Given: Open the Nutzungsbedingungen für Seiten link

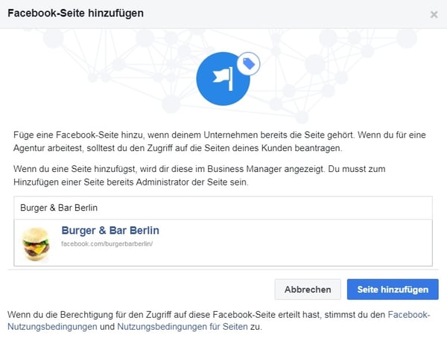Looking at the screenshot, I should (x=183, y=326).
